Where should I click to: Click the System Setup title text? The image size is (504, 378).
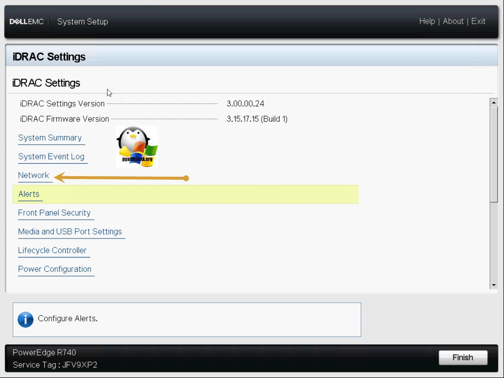point(83,22)
